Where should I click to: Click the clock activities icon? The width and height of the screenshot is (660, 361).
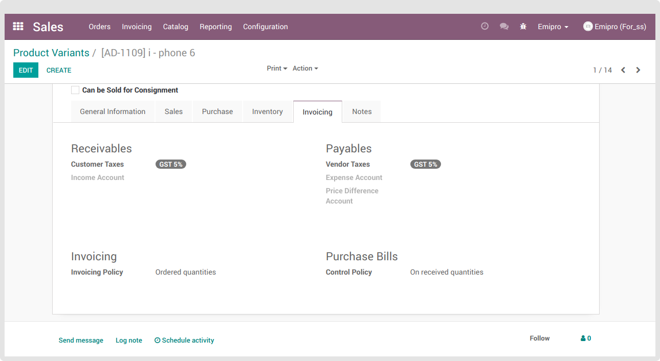485,27
